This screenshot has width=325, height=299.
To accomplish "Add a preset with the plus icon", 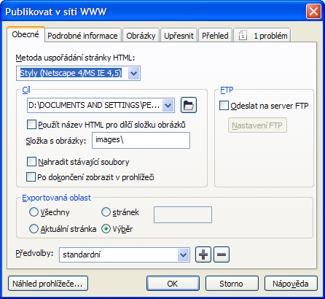I will [x=203, y=255].
